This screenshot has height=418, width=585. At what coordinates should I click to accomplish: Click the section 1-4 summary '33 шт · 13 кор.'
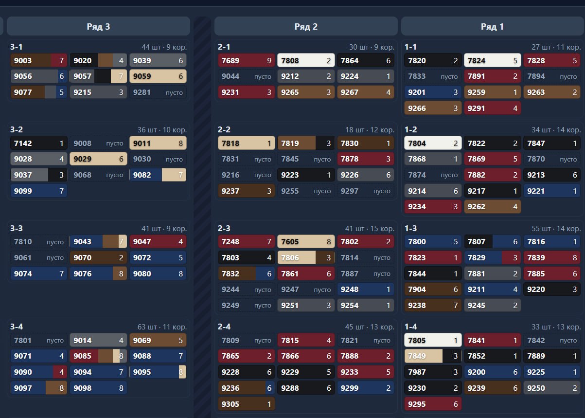(x=556, y=327)
